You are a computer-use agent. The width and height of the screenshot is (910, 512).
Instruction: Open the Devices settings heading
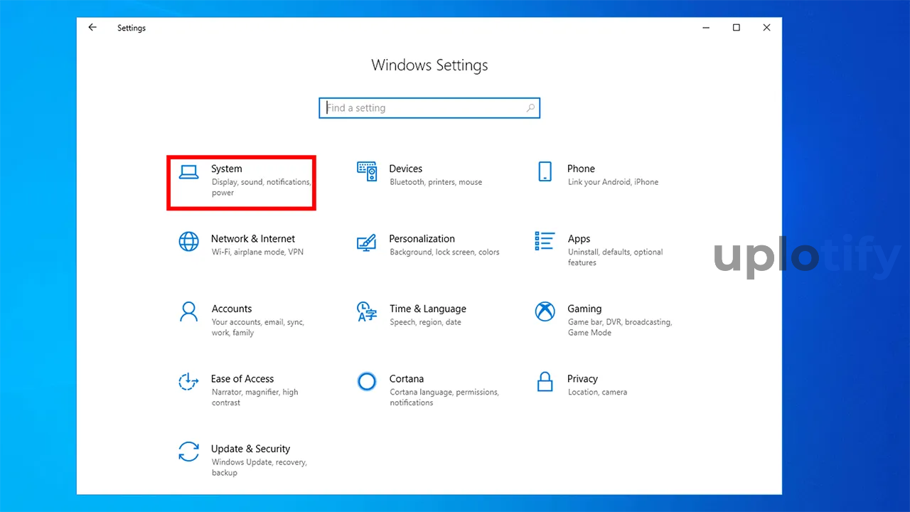coord(406,169)
